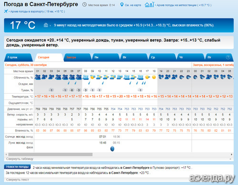Click the moon icon at hour 00
This screenshot has width=238, height=185.
(x=195, y=77)
